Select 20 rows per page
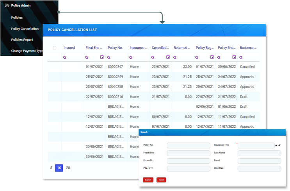This screenshot has width=290, height=191. point(68,168)
